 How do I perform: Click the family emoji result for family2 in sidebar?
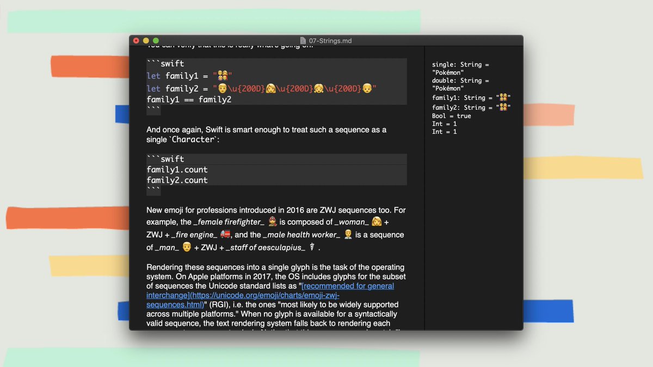(x=503, y=107)
